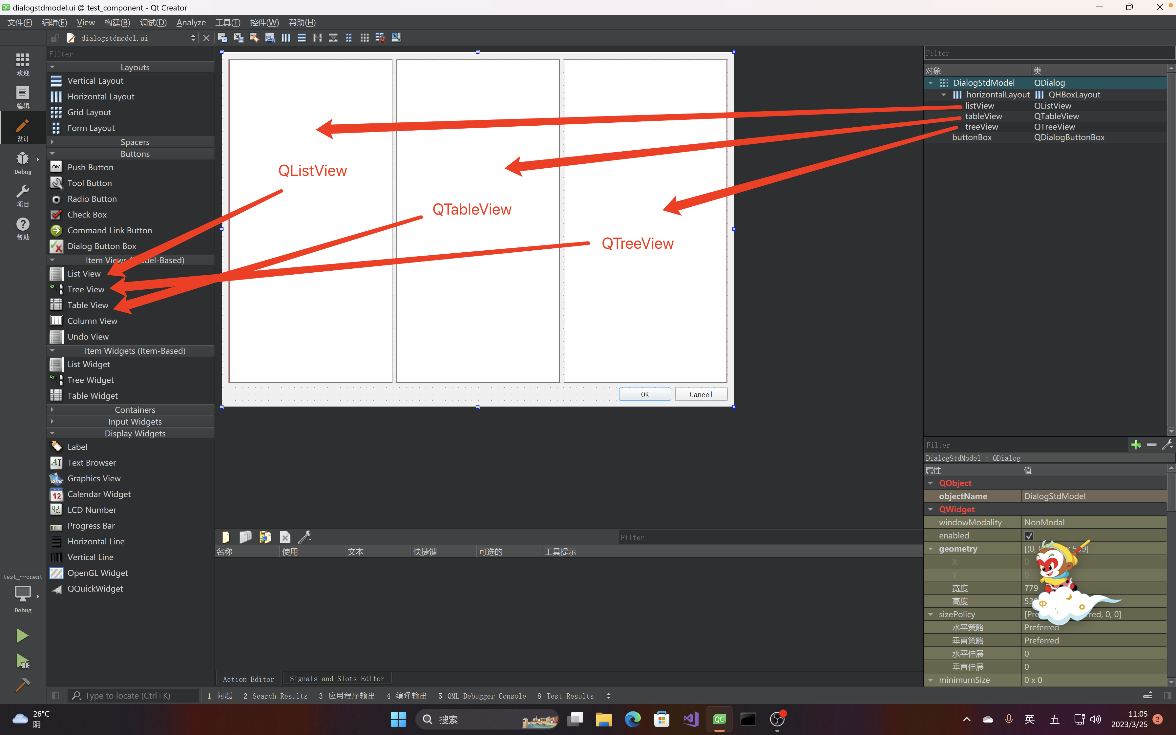
Task: Open the 构建(B) menu
Action: pyautogui.click(x=117, y=22)
